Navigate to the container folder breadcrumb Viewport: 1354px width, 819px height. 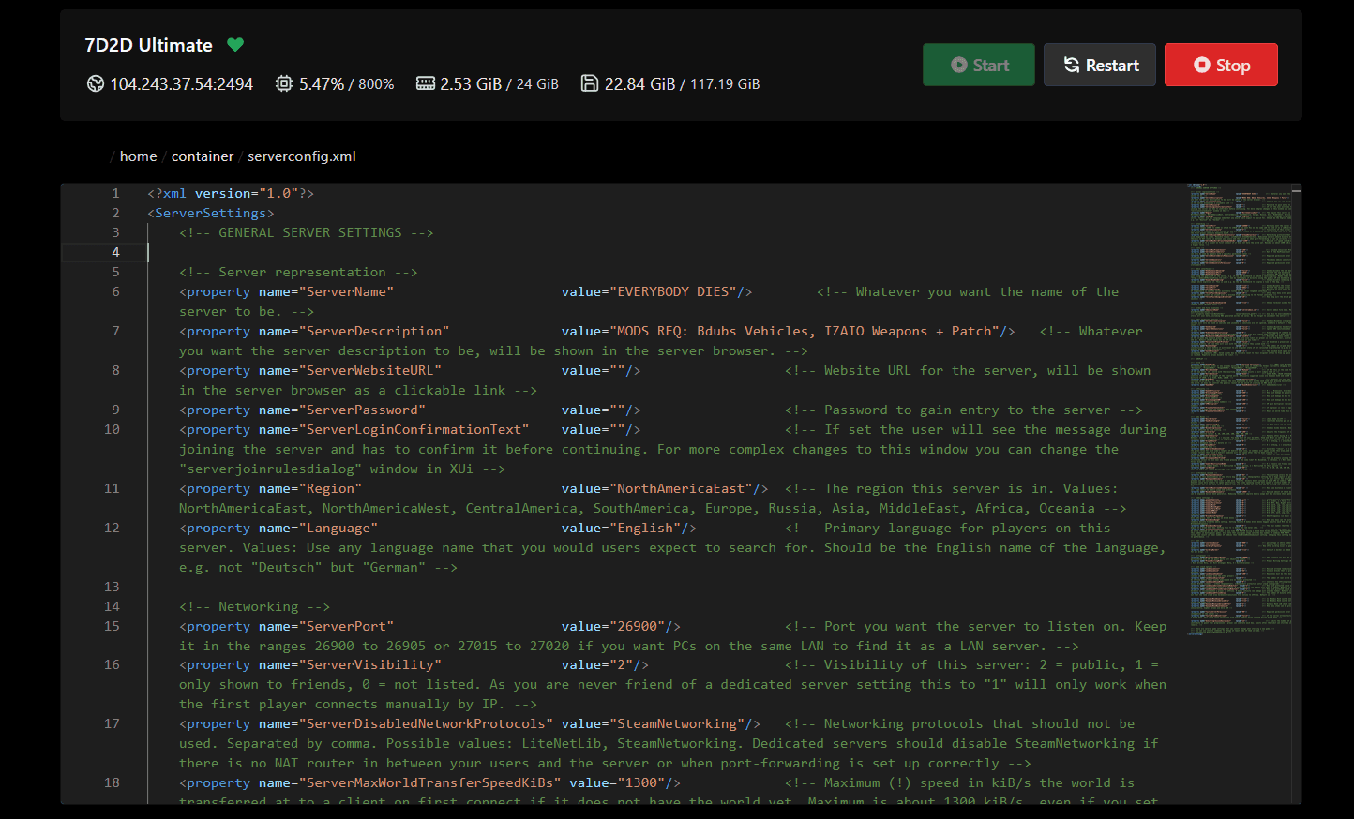pyautogui.click(x=203, y=156)
